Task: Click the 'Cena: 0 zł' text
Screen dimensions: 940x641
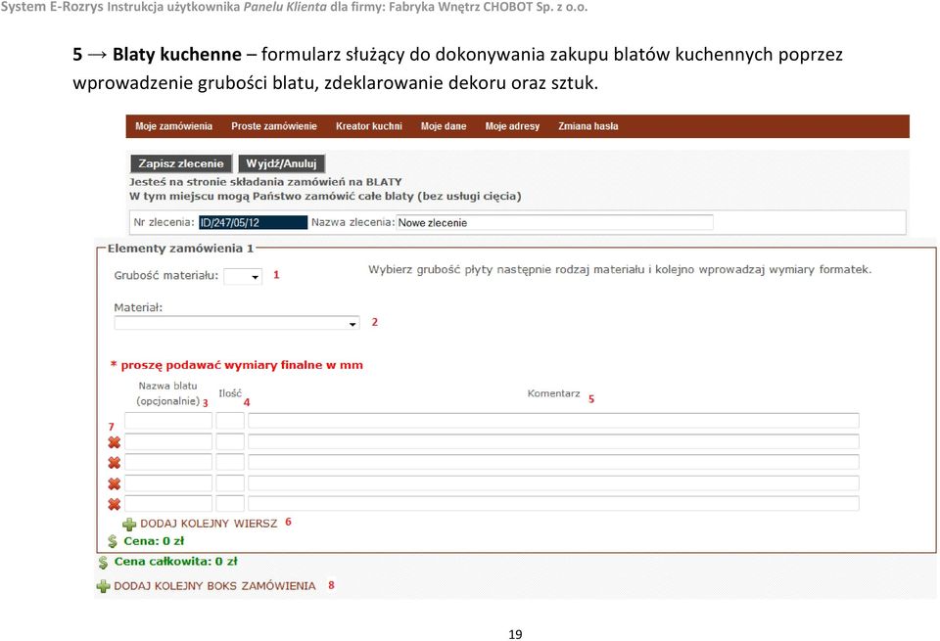Action: [x=154, y=541]
